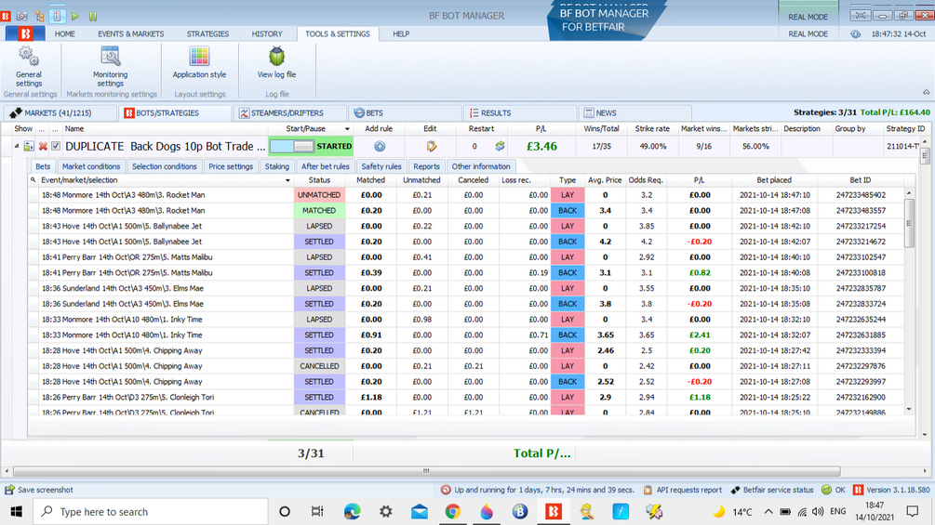The width and height of the screenshot is (935, 525).
Task: Click the tree structure icon in quick toolbar
Action: click(x=39, y=16)
